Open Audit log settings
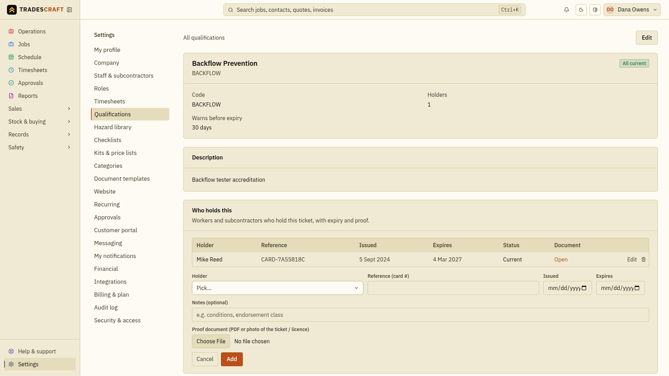669x376 pixels. click(130, 307)
